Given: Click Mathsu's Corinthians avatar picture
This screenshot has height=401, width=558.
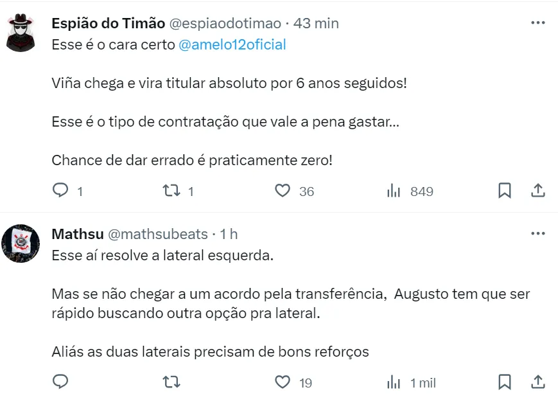Looking at the screenshot, I should point(21,243).
